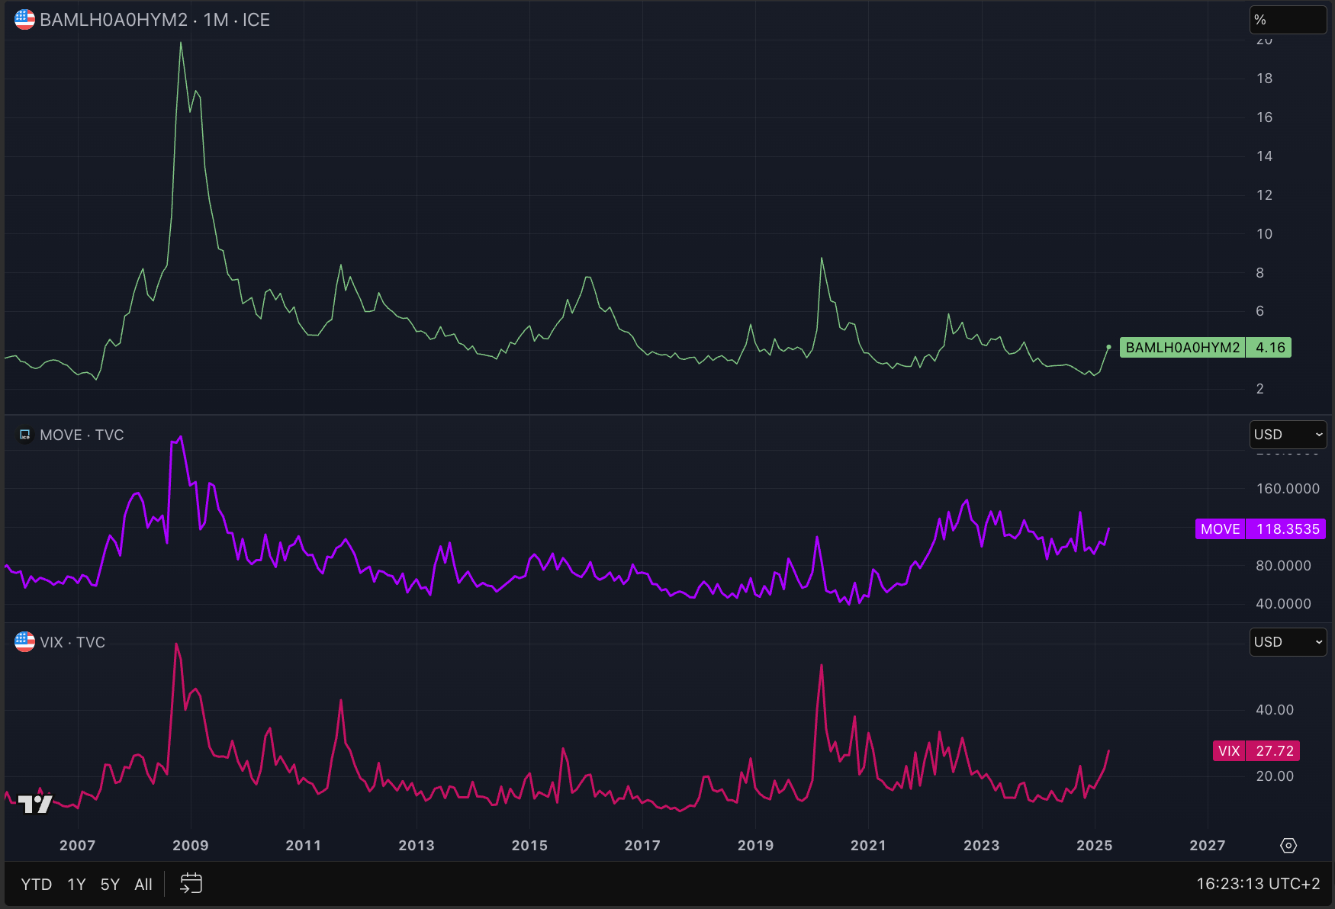Click the 2015 label on the time axis
Screen dimensions: 1335x909
coord(529,845)
